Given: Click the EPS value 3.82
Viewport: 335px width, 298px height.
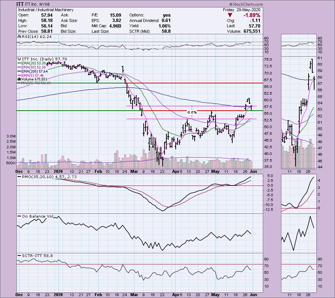Looking at the screenshot, I should [117, 20].
